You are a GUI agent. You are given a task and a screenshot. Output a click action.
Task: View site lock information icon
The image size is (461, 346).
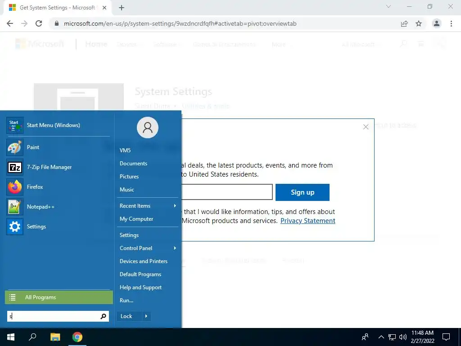[57, 23]
